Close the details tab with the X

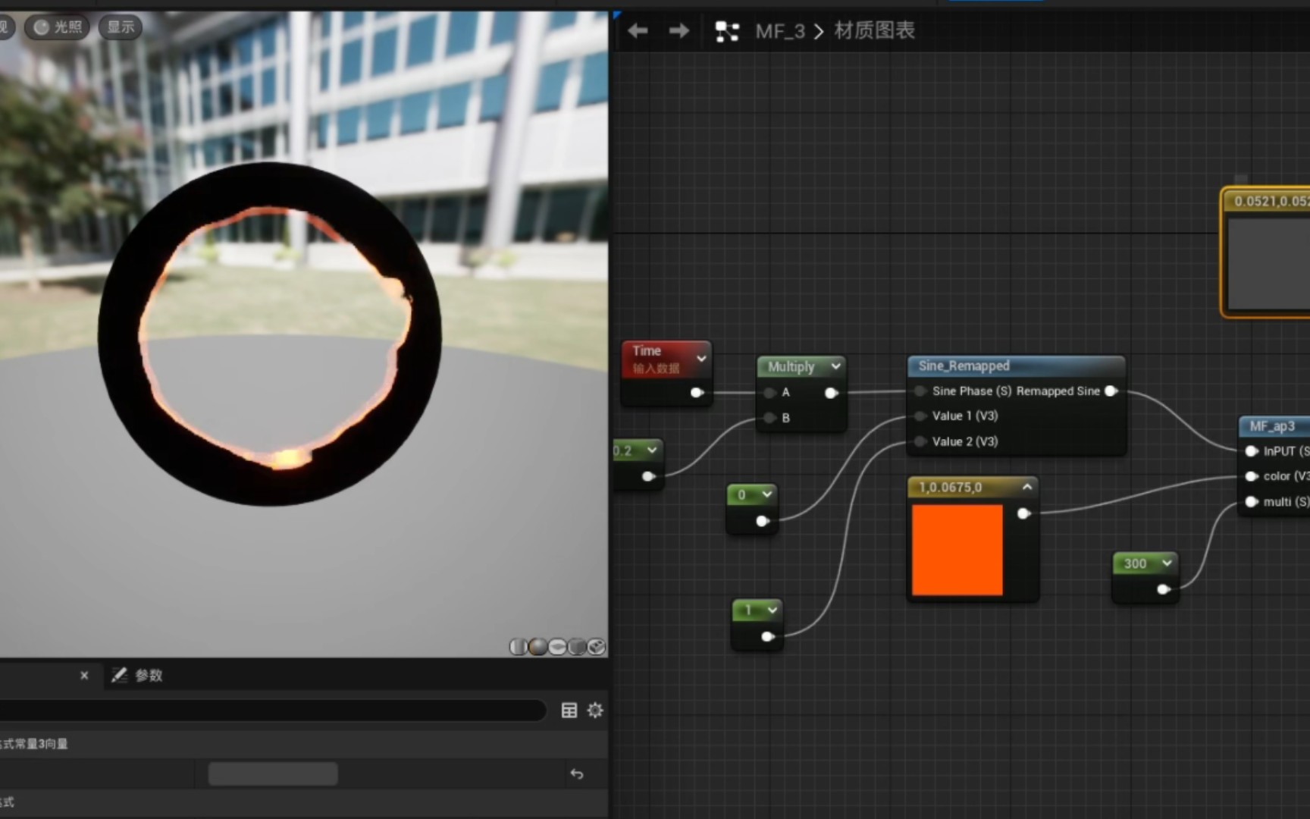(84, 675)
